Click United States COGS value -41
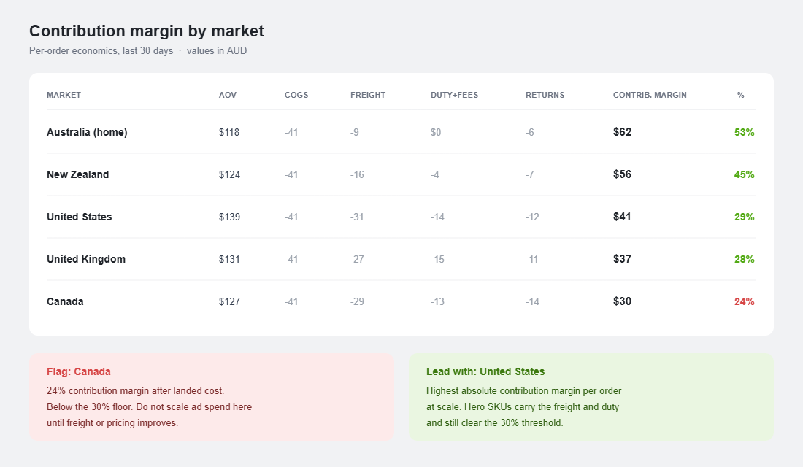803x467 pixels. [291, 217]
